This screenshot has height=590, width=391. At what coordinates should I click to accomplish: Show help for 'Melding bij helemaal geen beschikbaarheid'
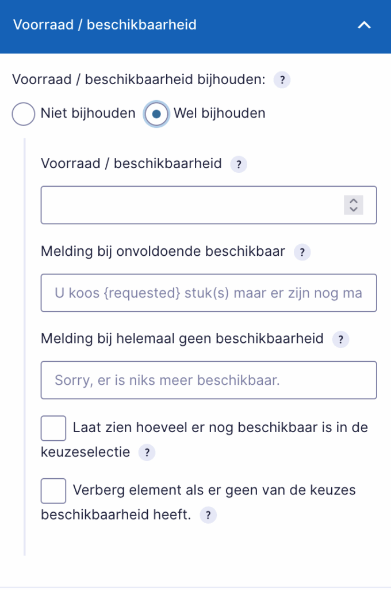pos(340,339)
